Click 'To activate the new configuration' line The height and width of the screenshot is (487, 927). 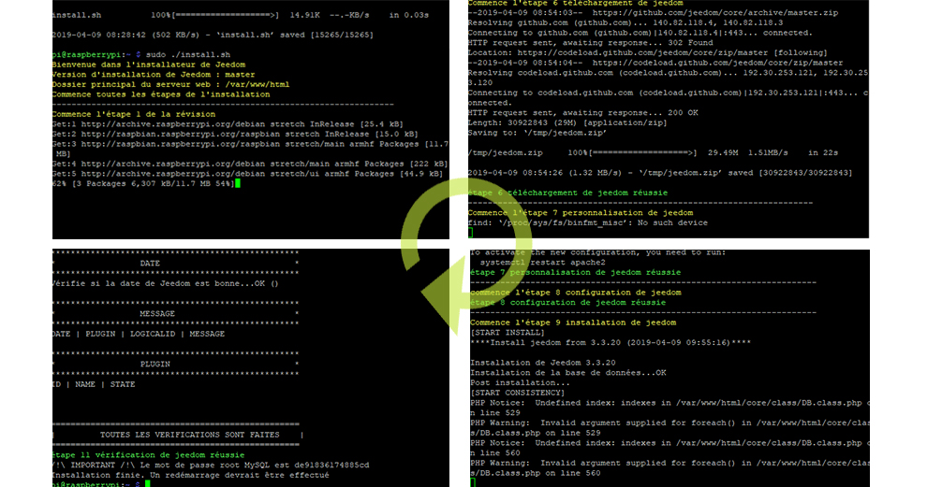pyautogui.click(x=597, y=252)
